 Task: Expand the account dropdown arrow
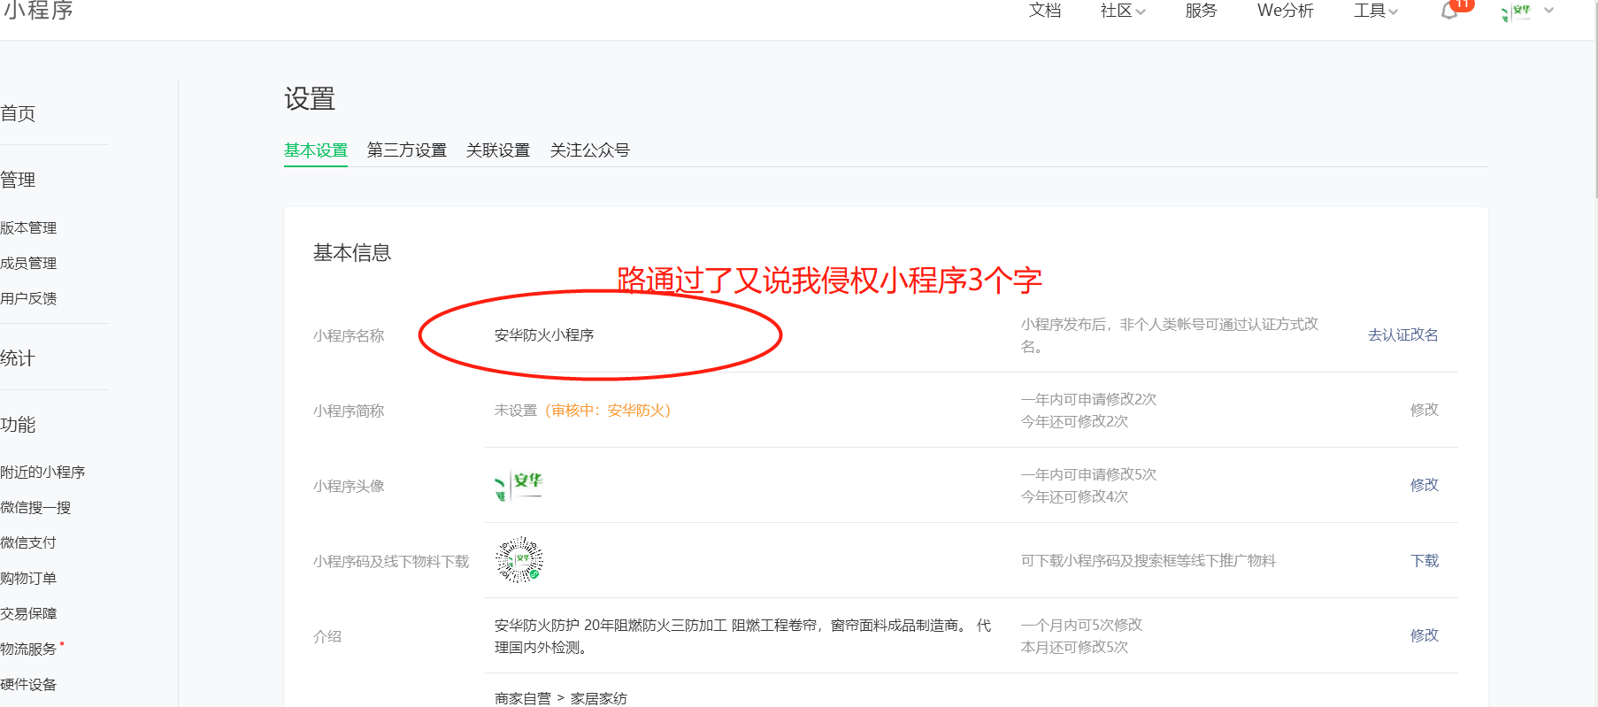[1549, 11]
